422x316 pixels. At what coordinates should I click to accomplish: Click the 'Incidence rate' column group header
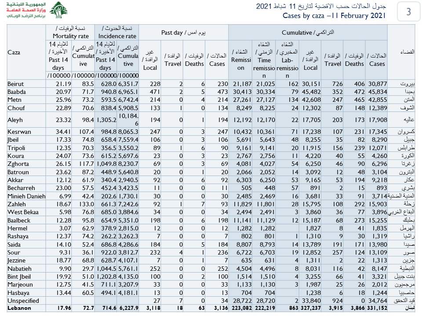(x=117, y=32)
